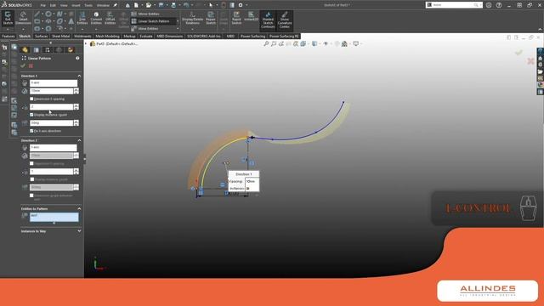Click the Show Curvature Combs icon

tap(285, 20)
